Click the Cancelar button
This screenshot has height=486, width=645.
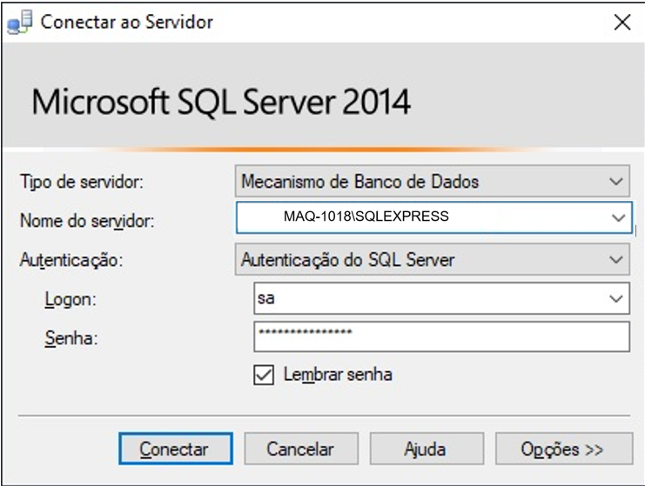coord(300,449)
